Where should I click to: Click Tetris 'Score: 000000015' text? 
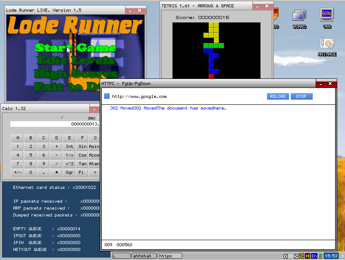tap(202, 17)
